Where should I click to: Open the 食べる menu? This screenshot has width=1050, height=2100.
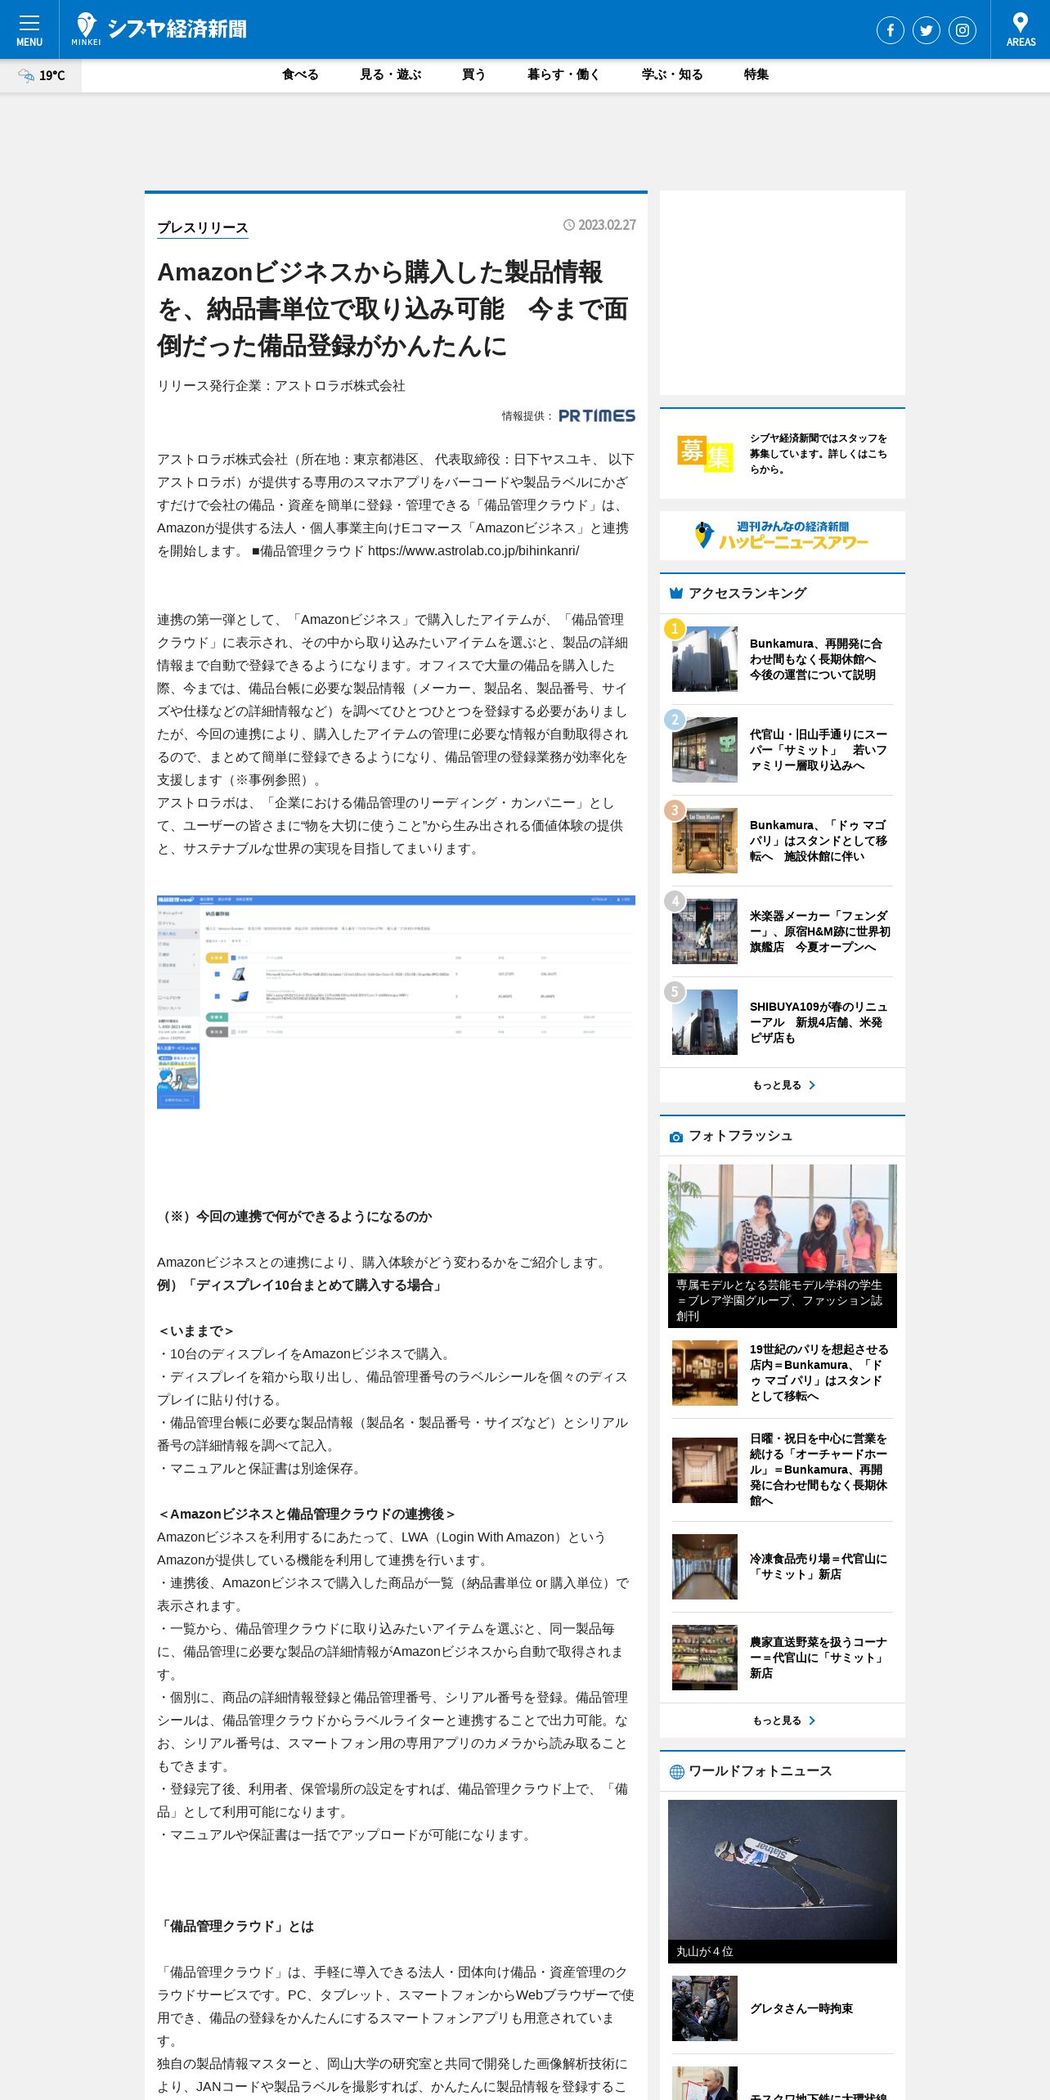pyautogui.click(x=300, y=74)
